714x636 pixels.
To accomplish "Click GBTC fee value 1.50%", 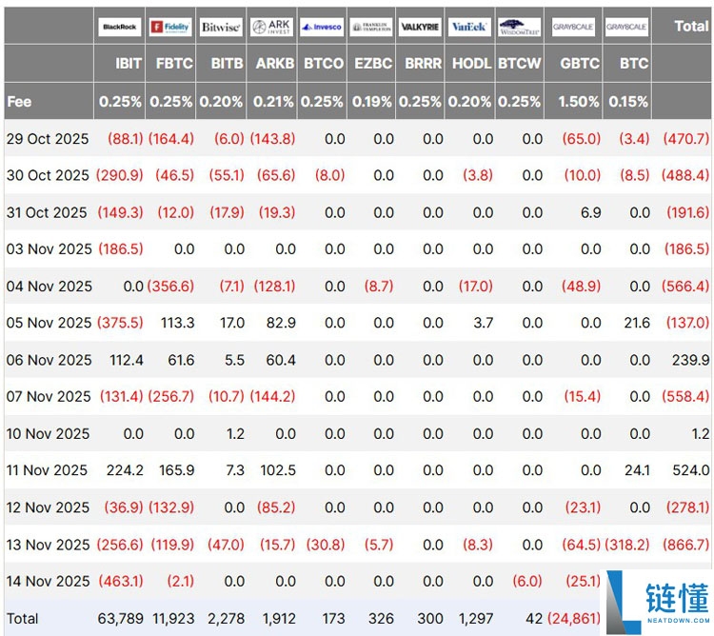I will [x=579, y=101].
